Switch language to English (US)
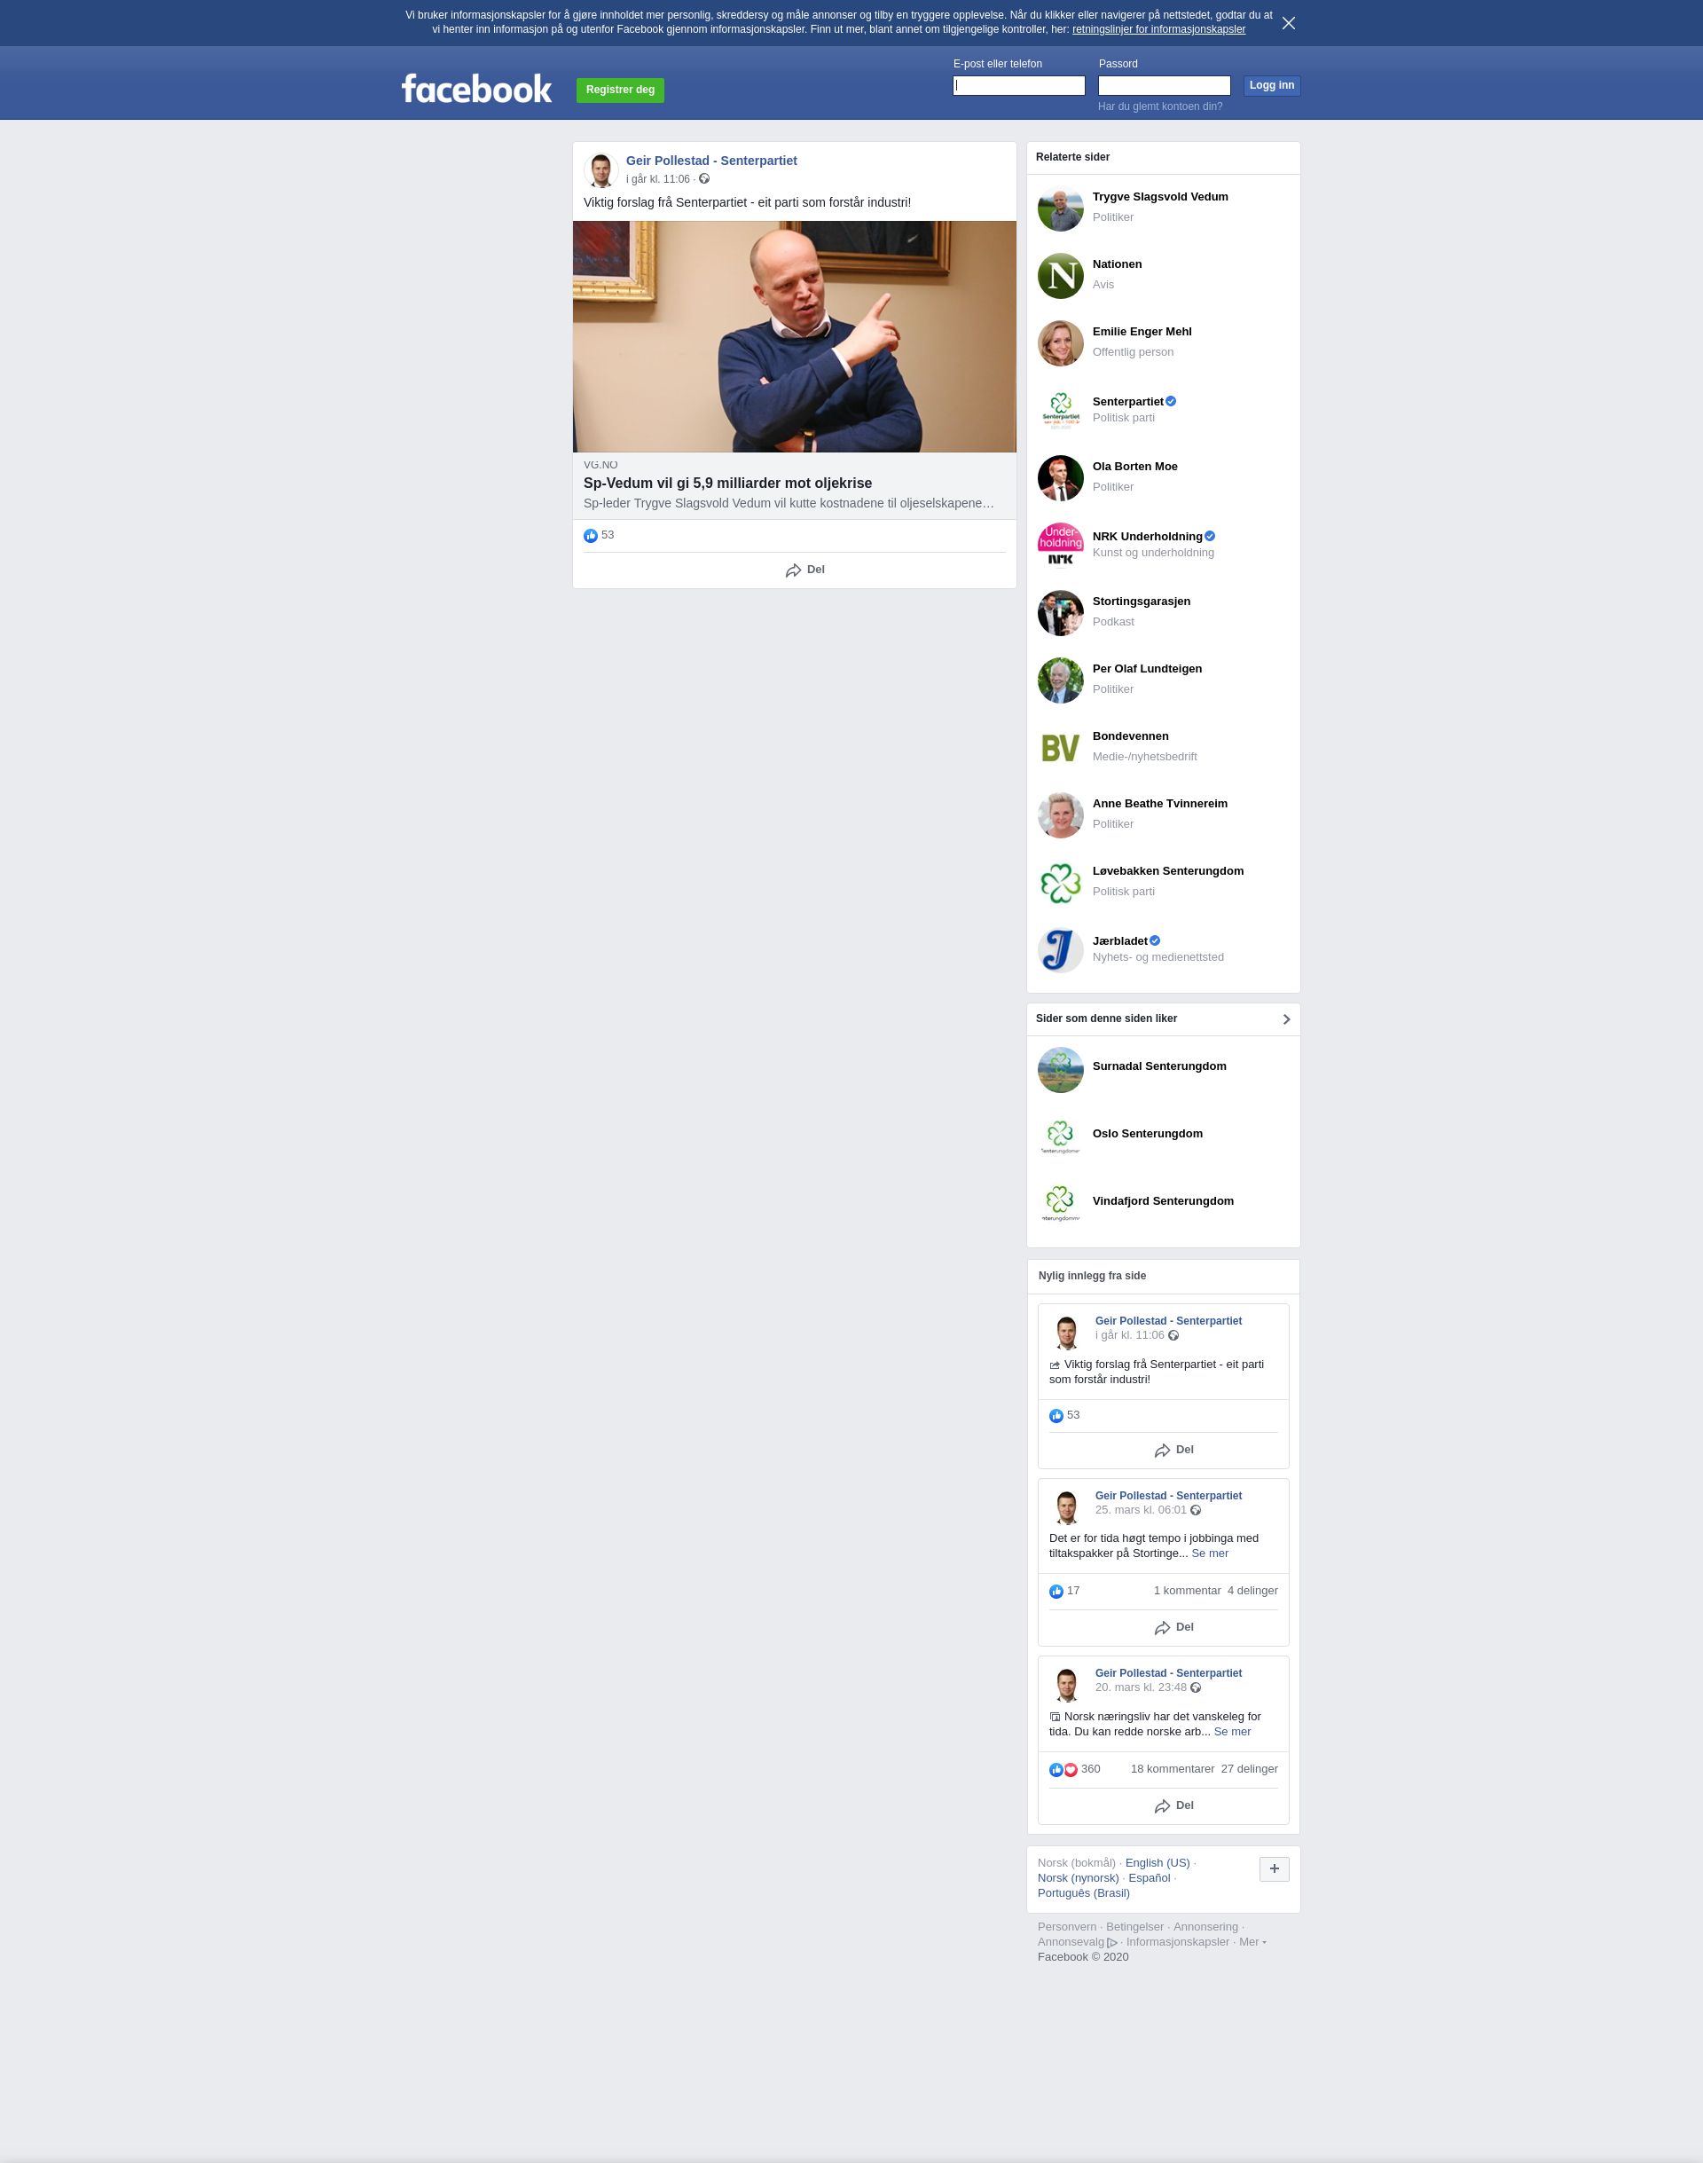 pos(1158,1863)
